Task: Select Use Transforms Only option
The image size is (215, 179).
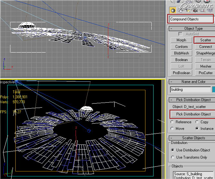Action: point(172,157)
